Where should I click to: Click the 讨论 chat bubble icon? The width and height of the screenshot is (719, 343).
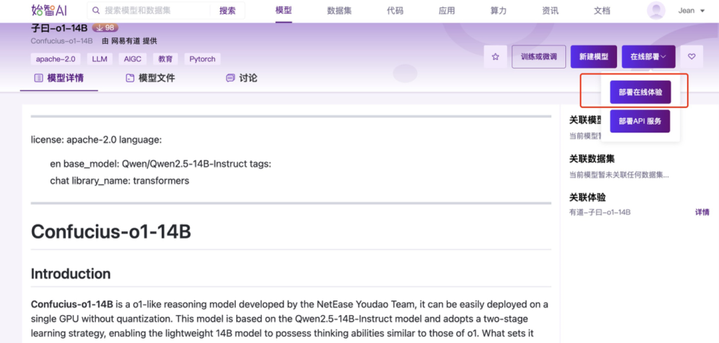[230, 79]
